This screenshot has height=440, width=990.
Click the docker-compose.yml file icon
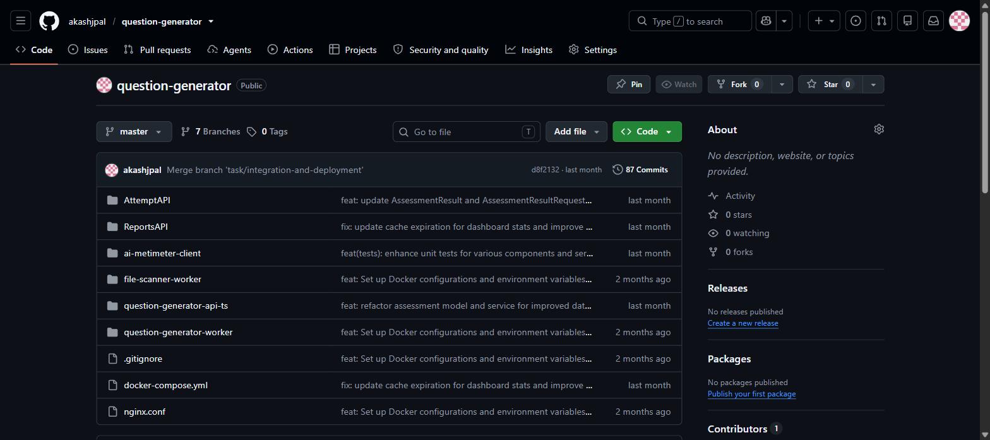click(x=112, y=385)
